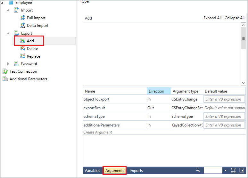The image size is (248, 178).
Task: Click the Password node icon
Action: tap(17, 64)
